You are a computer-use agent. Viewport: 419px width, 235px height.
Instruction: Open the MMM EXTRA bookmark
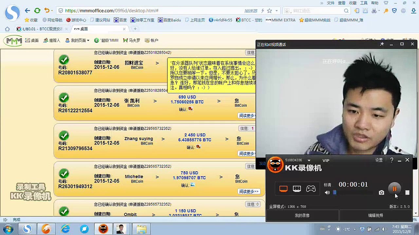(x=281, y=20)
